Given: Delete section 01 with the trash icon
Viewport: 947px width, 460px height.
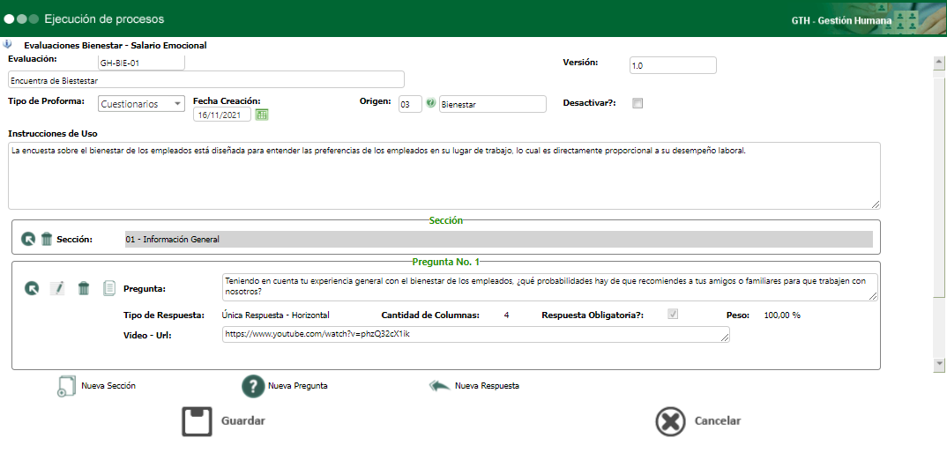Looking at the screenshot, I should [47, 239].
